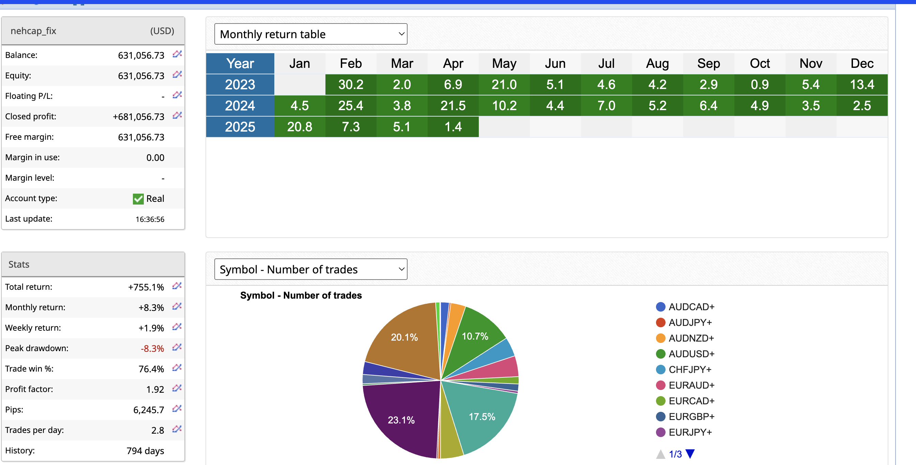Open the Monthly return table dropdown

point(310,34)
